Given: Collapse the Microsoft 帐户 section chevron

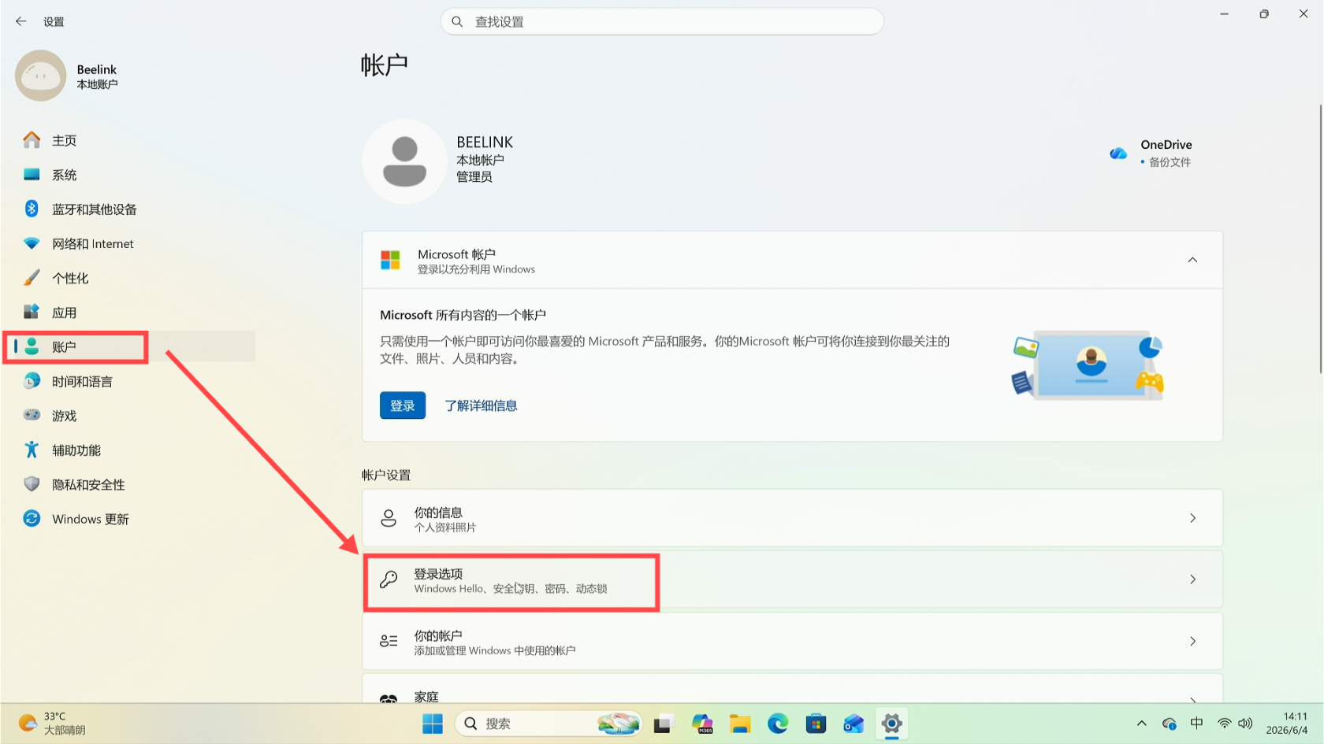Looking at the screenshot, I should 1192,260.
